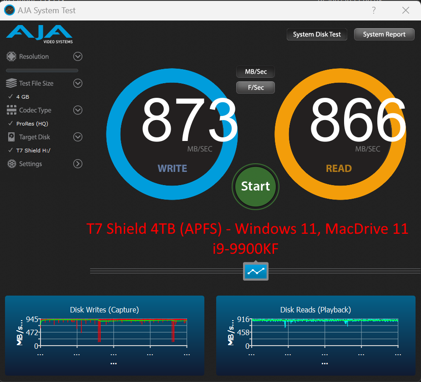Viewport: 421px width, 382px height.
Task: Open the System Report view
Action: tap(384, 35)
